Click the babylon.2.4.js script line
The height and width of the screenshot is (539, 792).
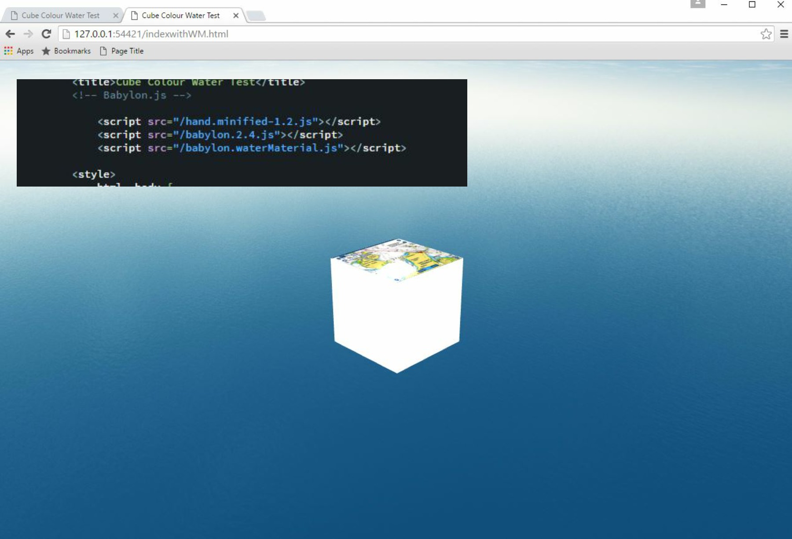(x=220, y=135)
